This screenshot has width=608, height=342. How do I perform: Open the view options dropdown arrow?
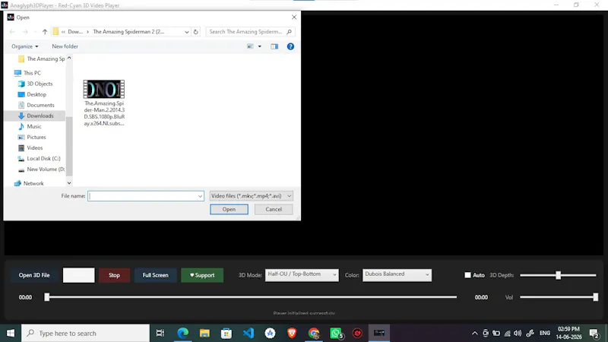coord(260,46)
